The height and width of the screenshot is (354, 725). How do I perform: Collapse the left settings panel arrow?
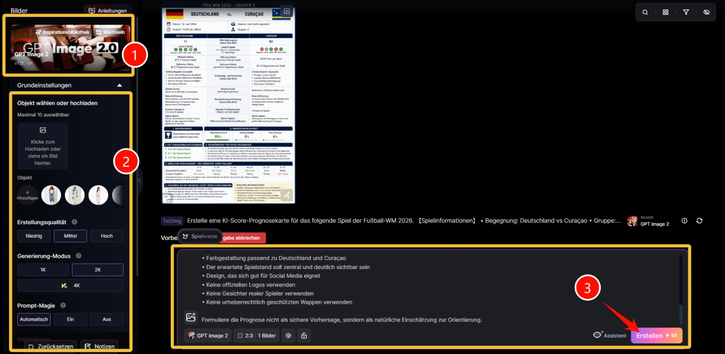140,181
